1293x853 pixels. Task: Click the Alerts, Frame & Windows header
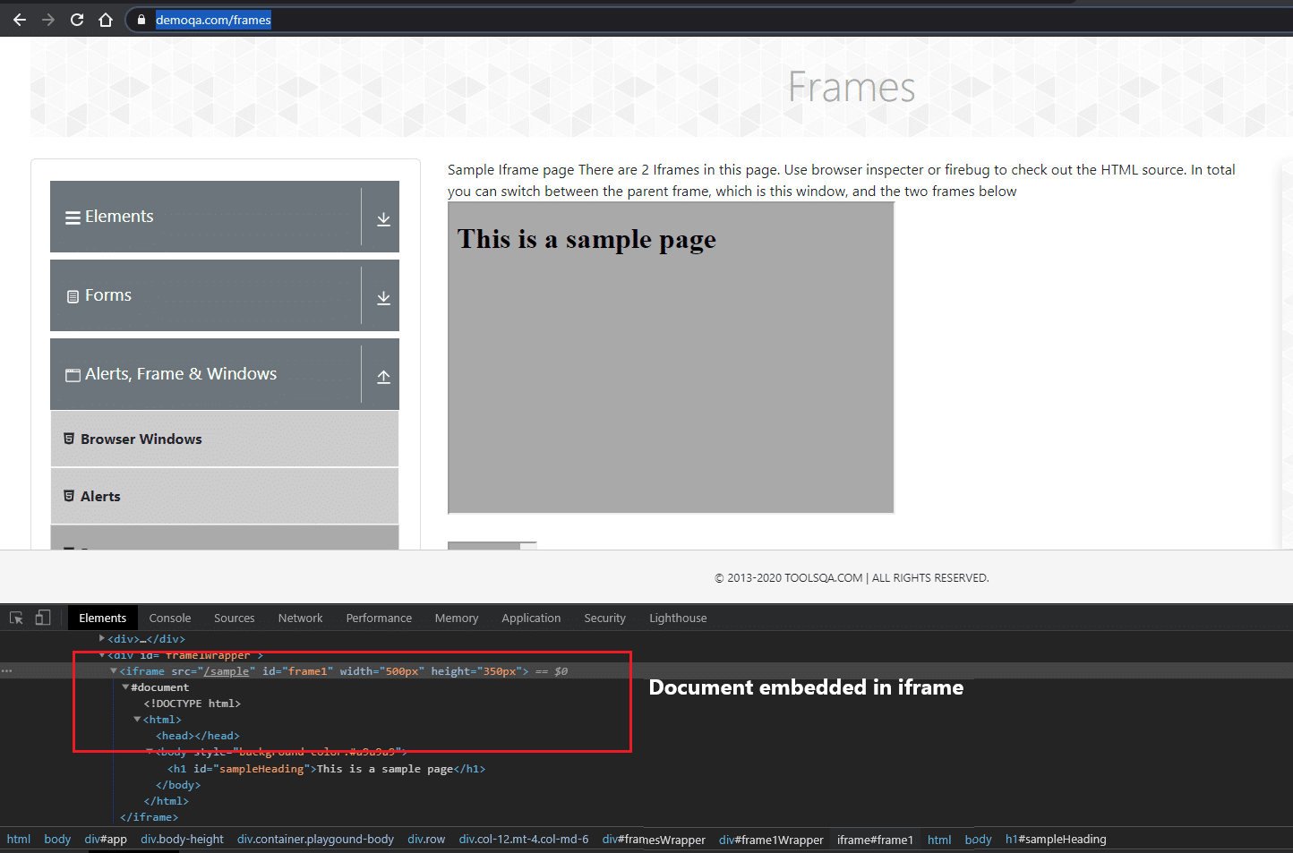tap(225, 374)
